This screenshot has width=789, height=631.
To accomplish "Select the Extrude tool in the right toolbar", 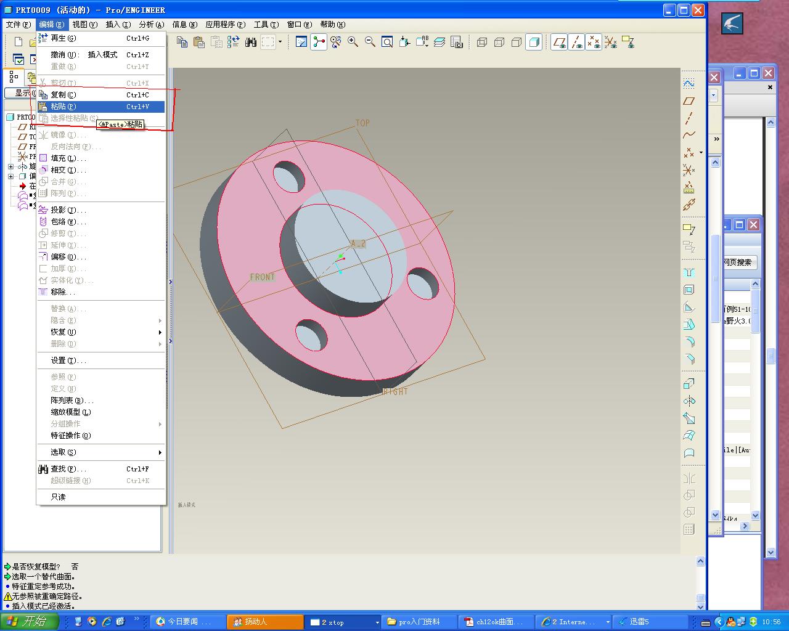I will point(689,384).
